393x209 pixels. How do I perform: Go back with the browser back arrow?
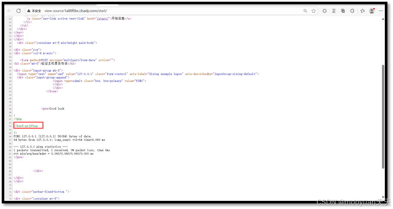tap(9, 11)
